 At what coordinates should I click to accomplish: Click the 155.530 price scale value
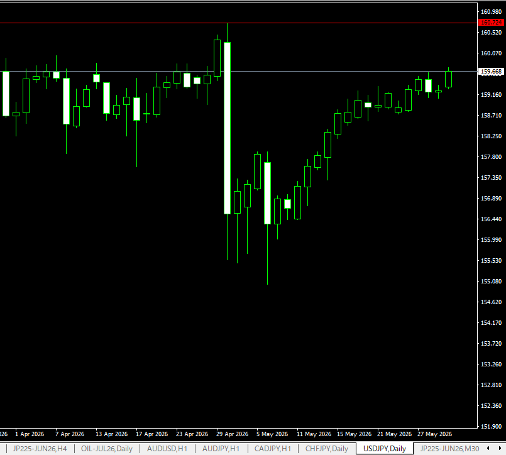(x=491, y=261)
